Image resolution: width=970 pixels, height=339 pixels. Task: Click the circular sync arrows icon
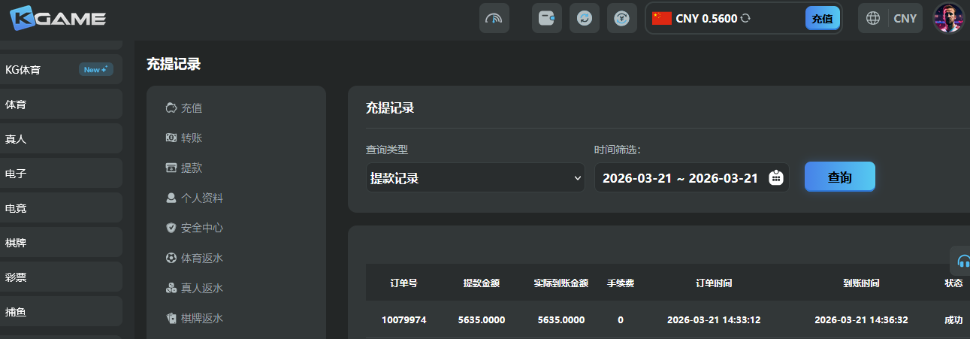[x=584, y=19]
